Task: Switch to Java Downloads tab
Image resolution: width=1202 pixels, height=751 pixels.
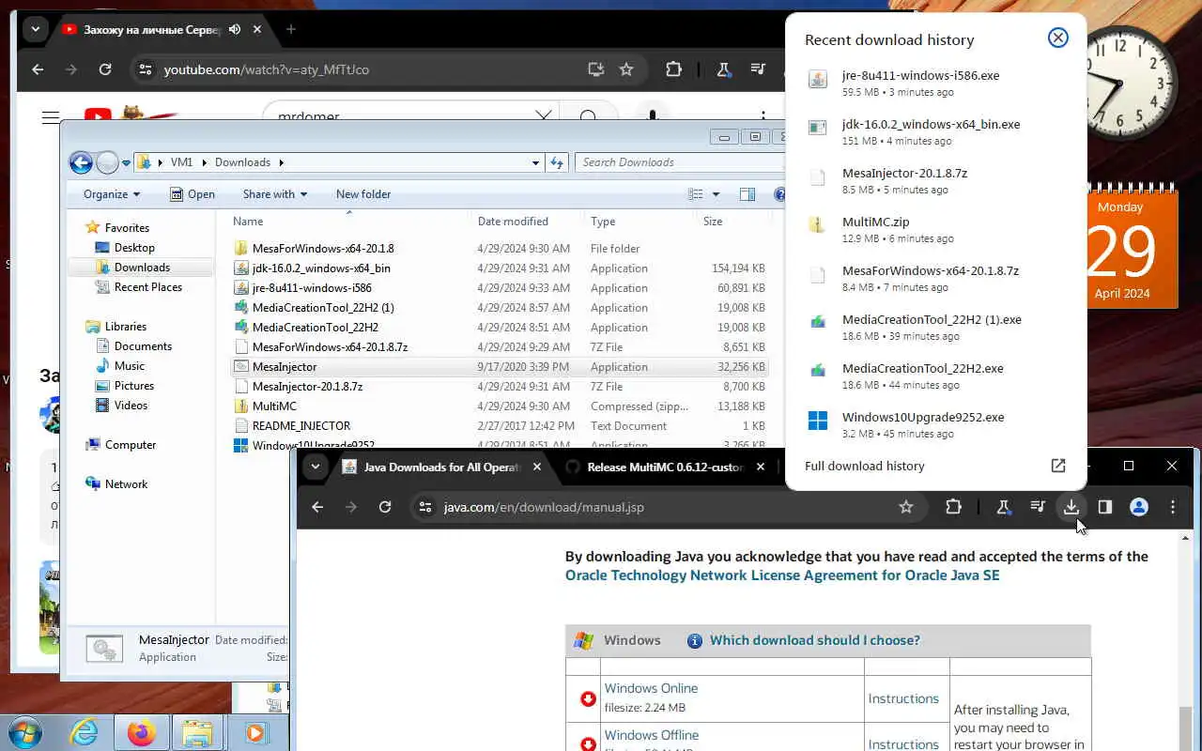Action: (443, 467)
